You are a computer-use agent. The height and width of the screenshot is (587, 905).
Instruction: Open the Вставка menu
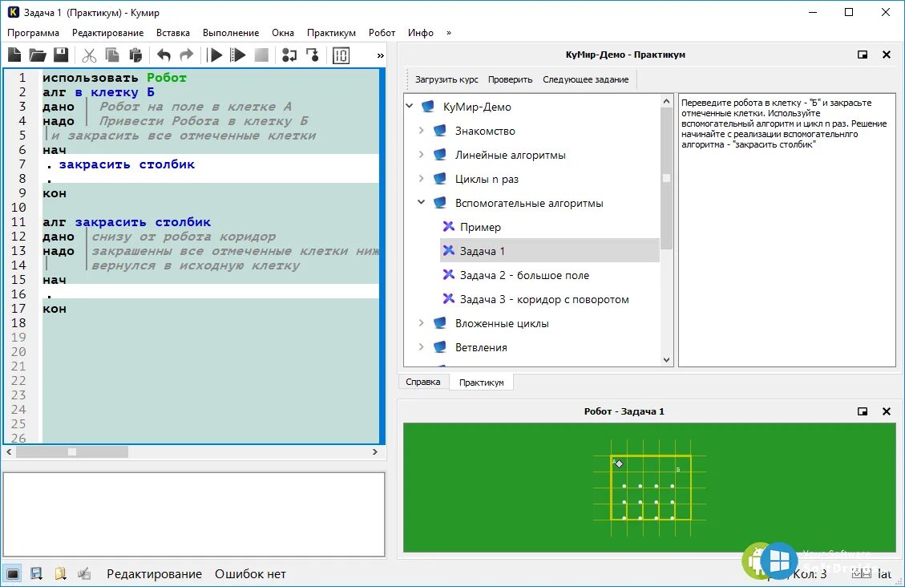tap(173, 33)
